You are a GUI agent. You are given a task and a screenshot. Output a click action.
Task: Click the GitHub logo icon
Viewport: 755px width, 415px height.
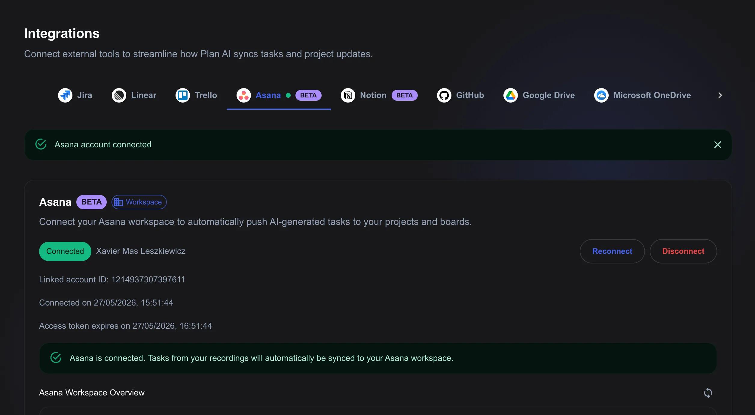click(x=444, y=95)
